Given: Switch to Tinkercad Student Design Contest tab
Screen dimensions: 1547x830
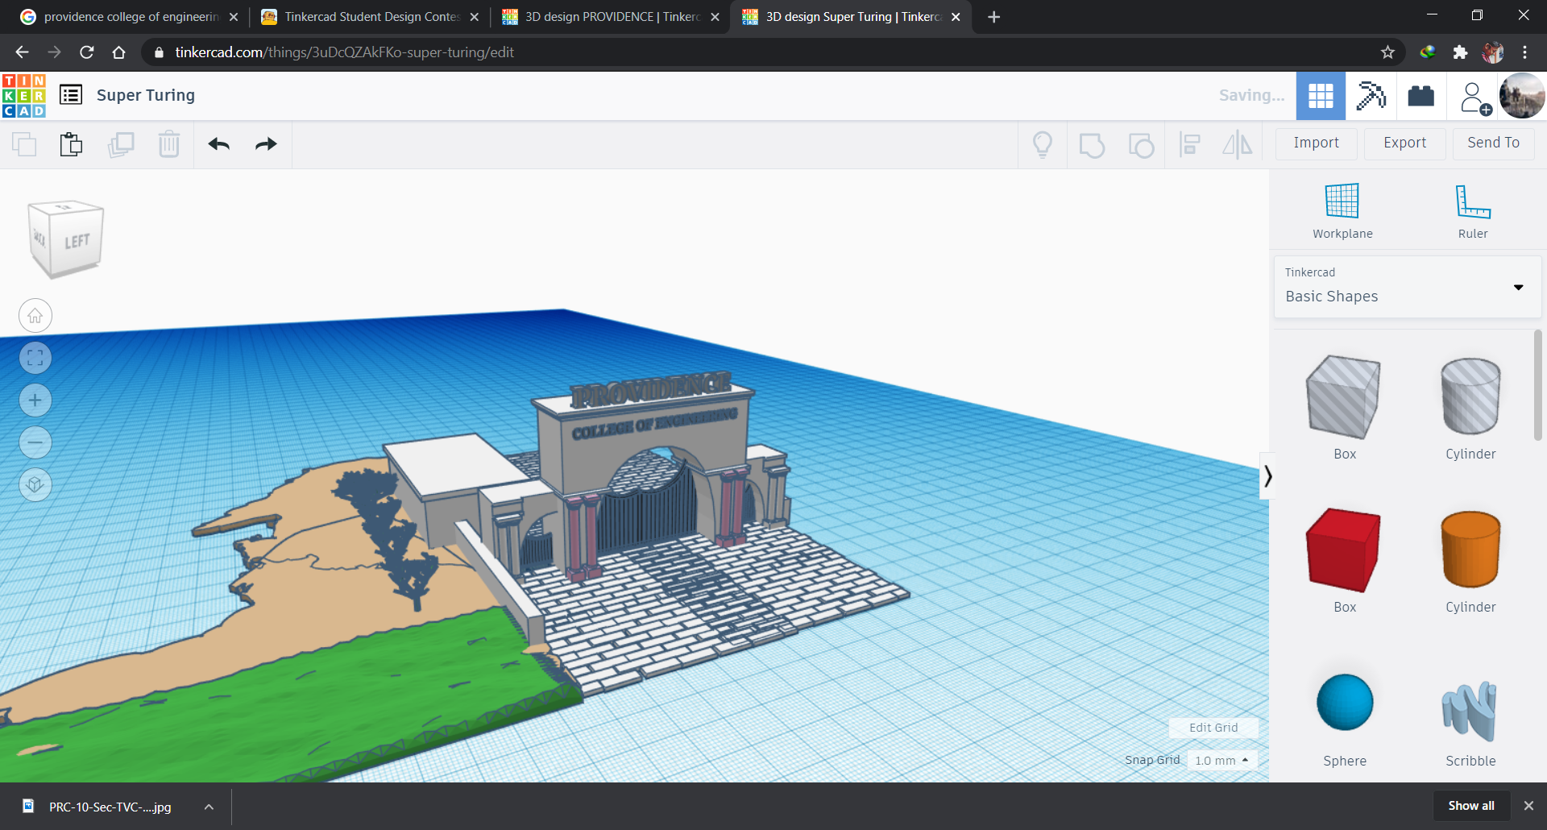Looking at the screenshot, I should tap(371, 17).
